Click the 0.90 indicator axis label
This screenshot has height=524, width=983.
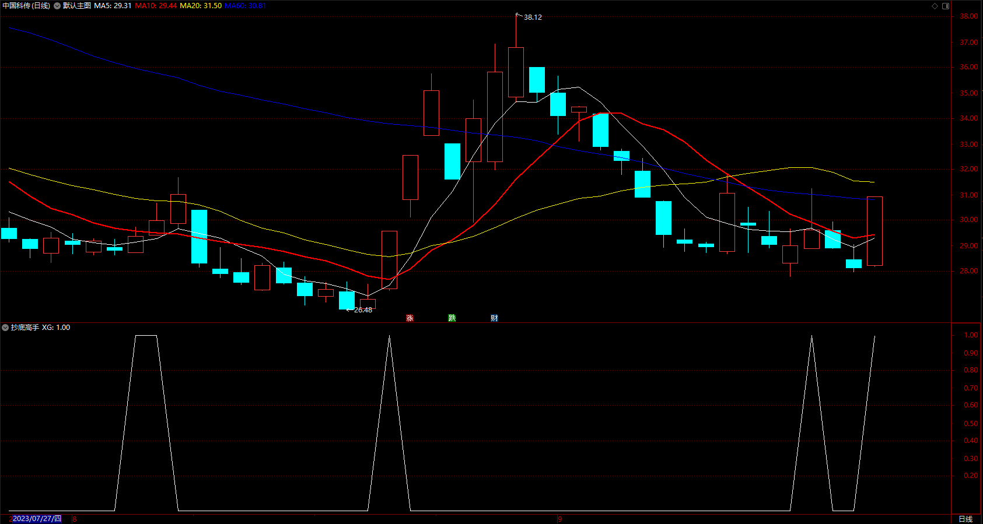(x=971, y=353)
